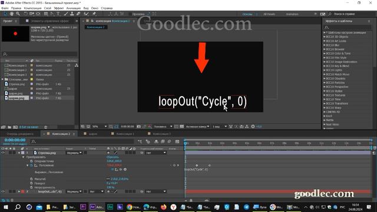Screen dimensions: 377x212
Task: Open the Файл menu
Action: 5,8
